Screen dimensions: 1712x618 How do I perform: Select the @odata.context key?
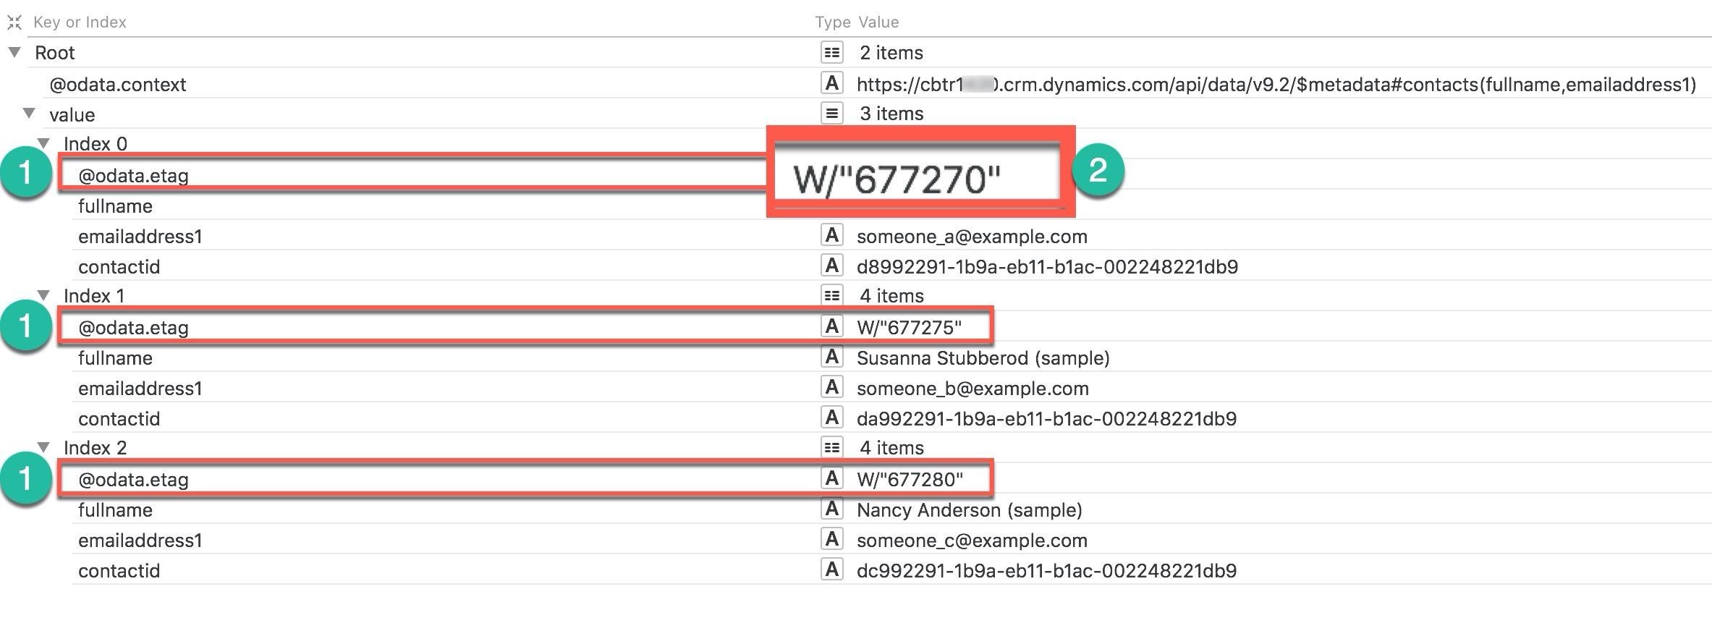(118, 85)
